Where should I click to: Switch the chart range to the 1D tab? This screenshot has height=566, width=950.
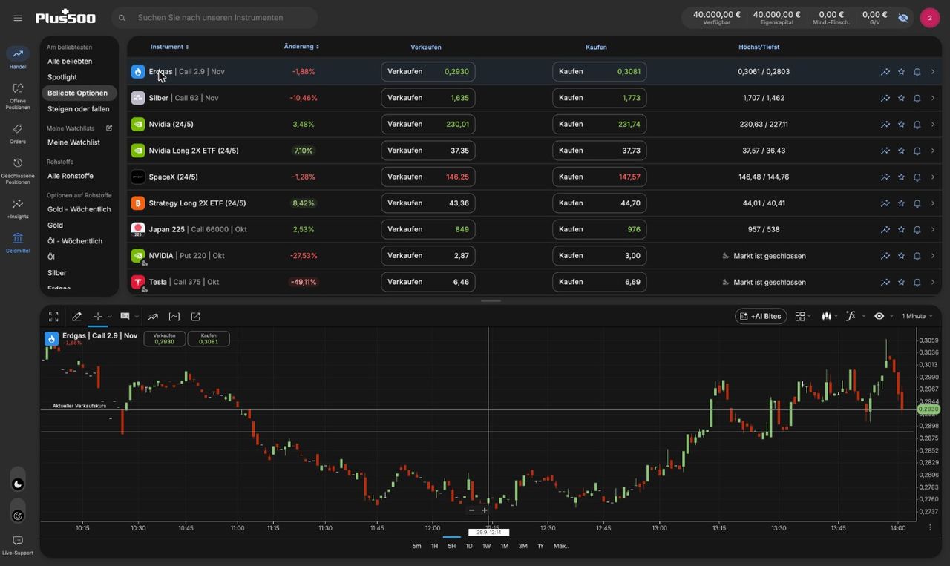[x=469, y=546]
